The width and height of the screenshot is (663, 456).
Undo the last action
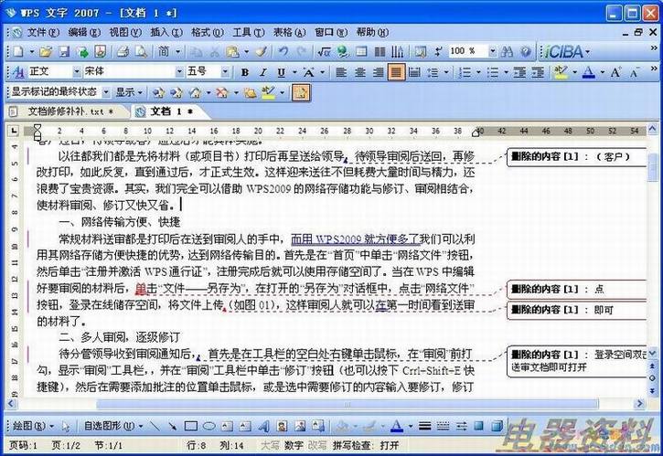click(x=283, y=52)
